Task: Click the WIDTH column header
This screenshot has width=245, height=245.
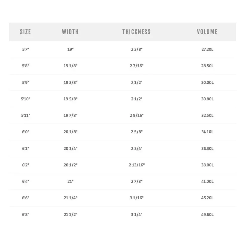Action: [70, 32]
